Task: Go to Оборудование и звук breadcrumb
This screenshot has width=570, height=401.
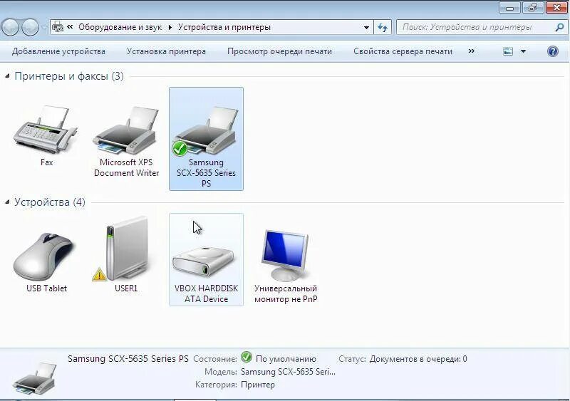Action: pos(120,27)
